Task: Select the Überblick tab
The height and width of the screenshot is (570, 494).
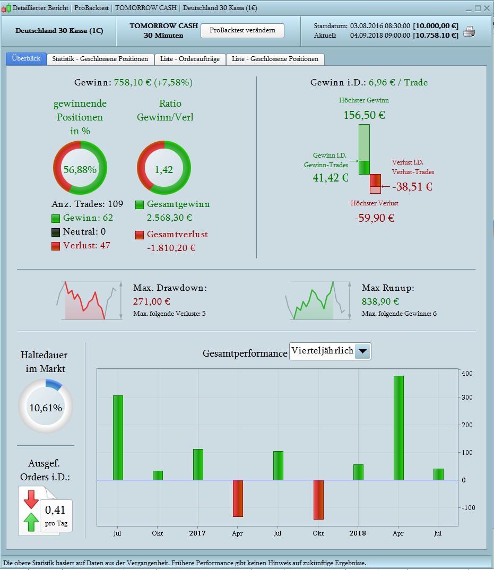Action: (x=26, y=59)
